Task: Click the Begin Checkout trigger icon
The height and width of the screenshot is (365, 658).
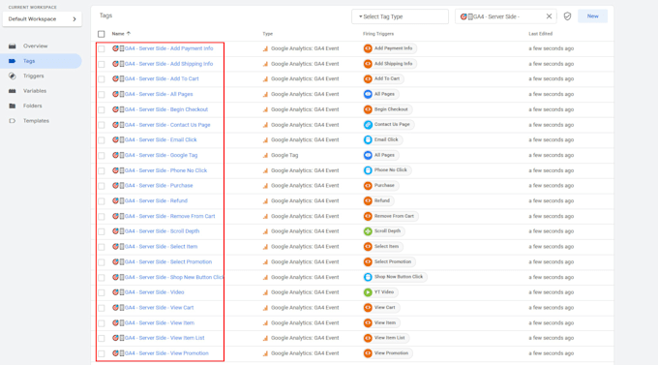Action: point(368,109)
